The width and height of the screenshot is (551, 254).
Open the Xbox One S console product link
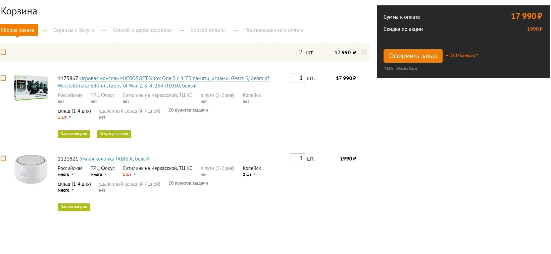pyautogui.click(x=163, y=82)
